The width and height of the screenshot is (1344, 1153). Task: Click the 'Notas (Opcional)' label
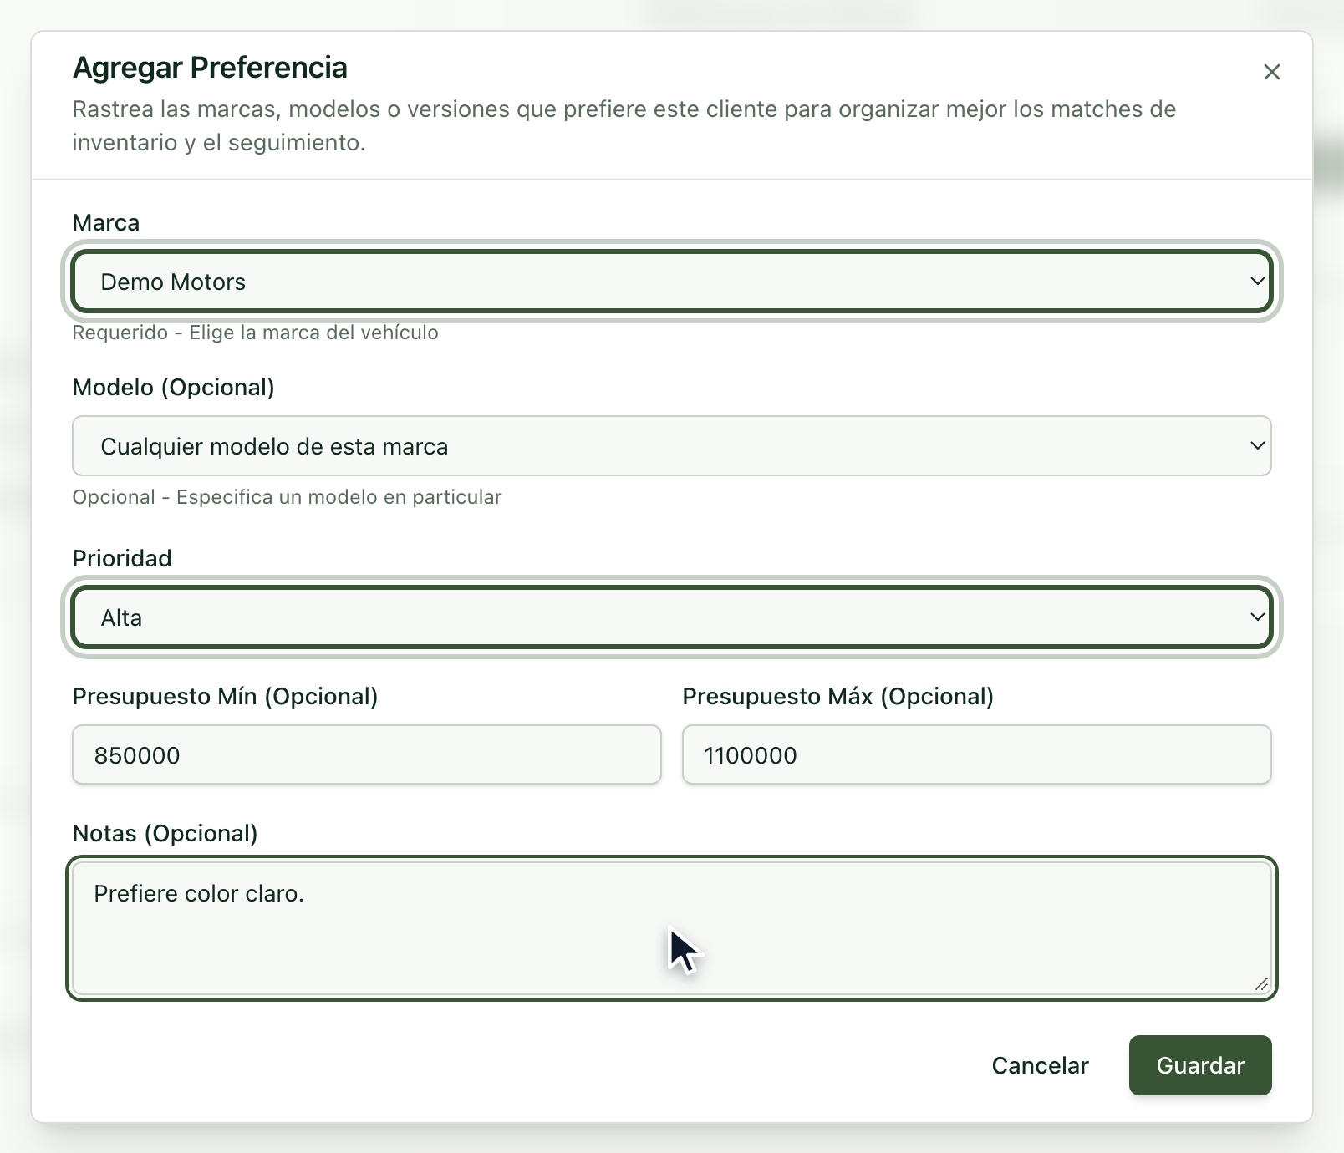click(x=165, y=834)
